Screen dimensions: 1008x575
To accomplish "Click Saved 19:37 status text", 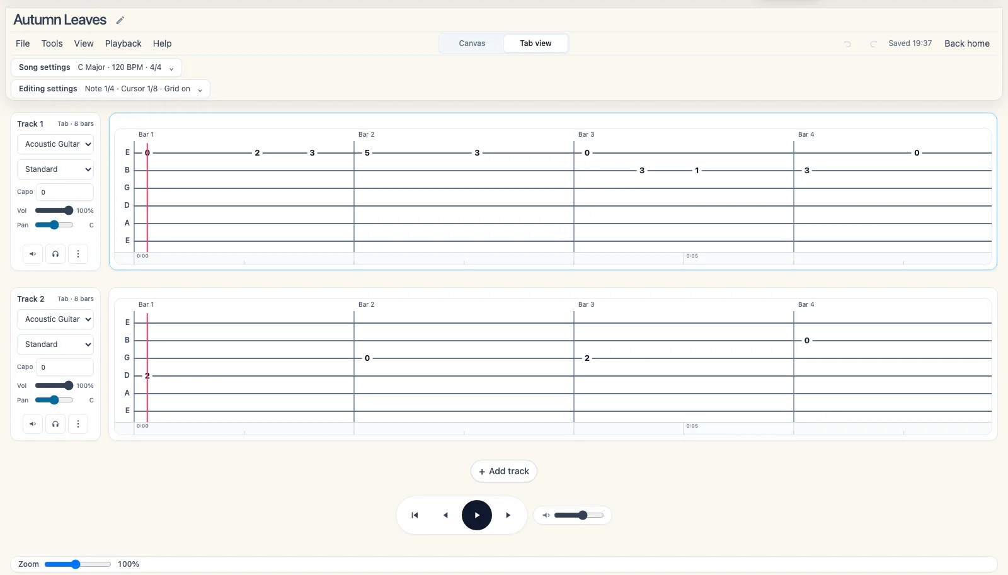I will pos(910,43).
